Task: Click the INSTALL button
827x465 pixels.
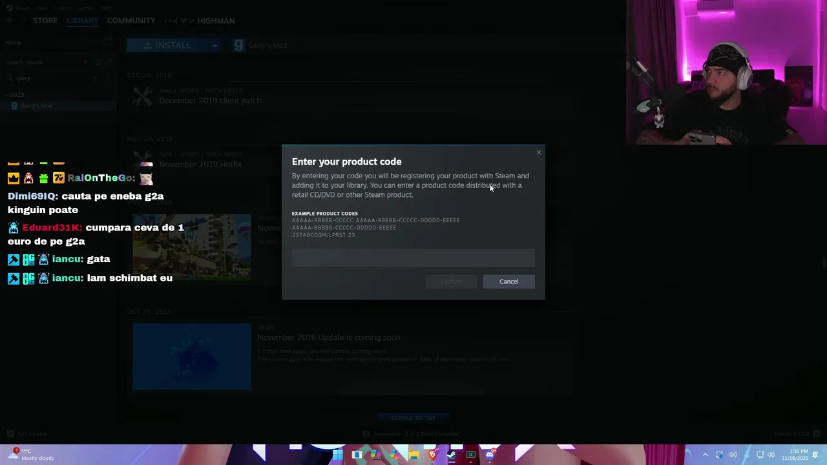Action: coord(167,45)
